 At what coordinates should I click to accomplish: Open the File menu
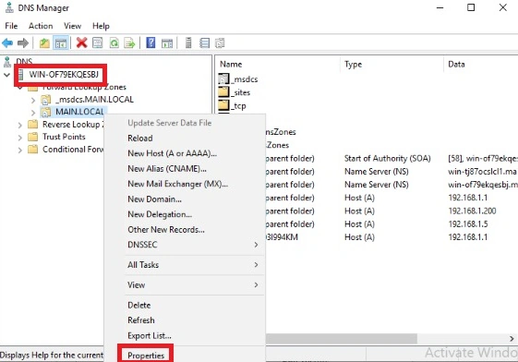click(11, 26)
